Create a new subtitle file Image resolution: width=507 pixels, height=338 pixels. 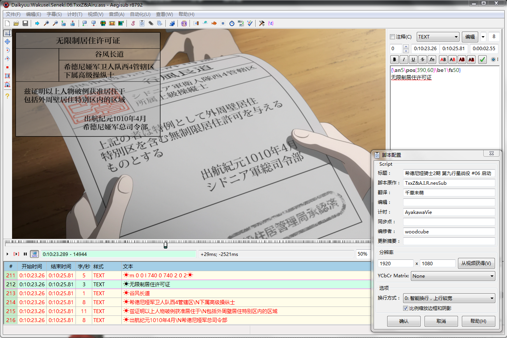click(x=7, y=23)
